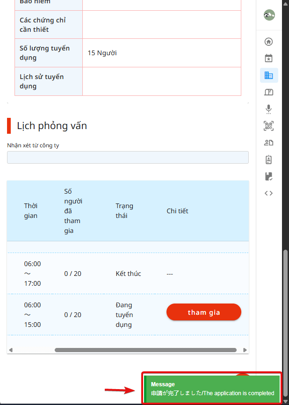Click the Đang tuyển dụng status cell
Image resolution: width=289 pixels, height=405 pixels.
pyautogui.click(x=124, y=315)
